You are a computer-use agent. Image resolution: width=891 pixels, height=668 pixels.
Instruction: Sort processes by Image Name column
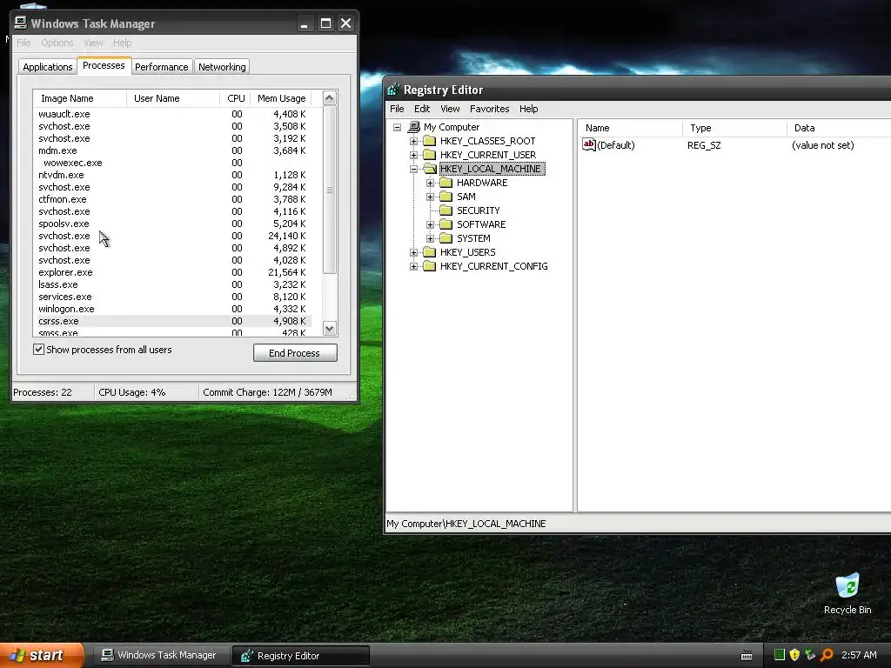80,98
